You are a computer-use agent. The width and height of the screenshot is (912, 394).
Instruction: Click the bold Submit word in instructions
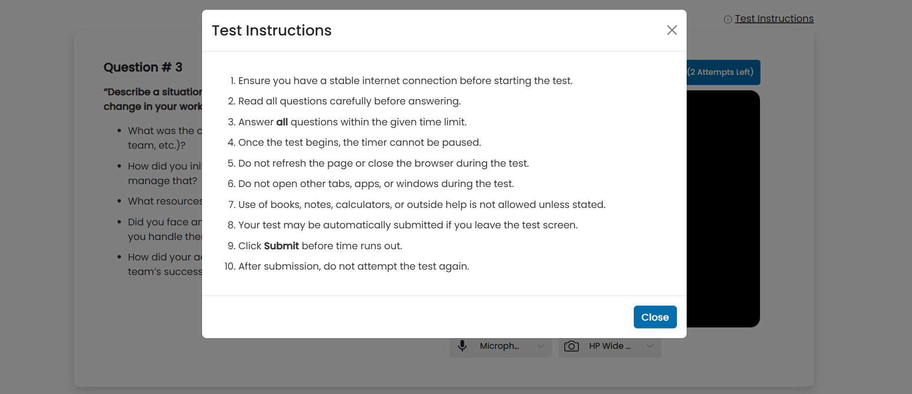click(281, 246)
